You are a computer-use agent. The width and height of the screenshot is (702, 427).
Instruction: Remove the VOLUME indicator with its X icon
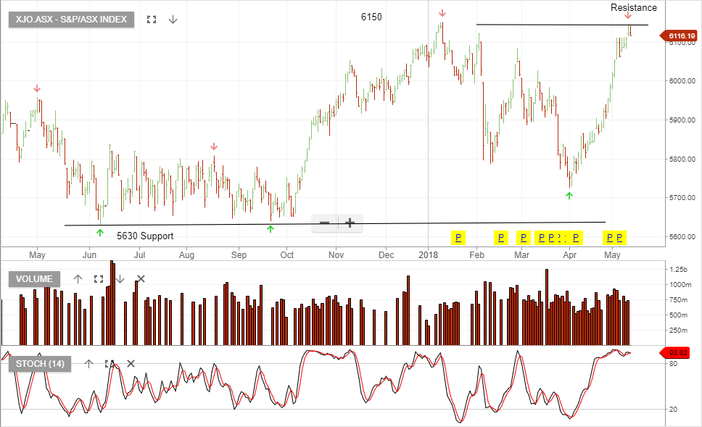141,278
